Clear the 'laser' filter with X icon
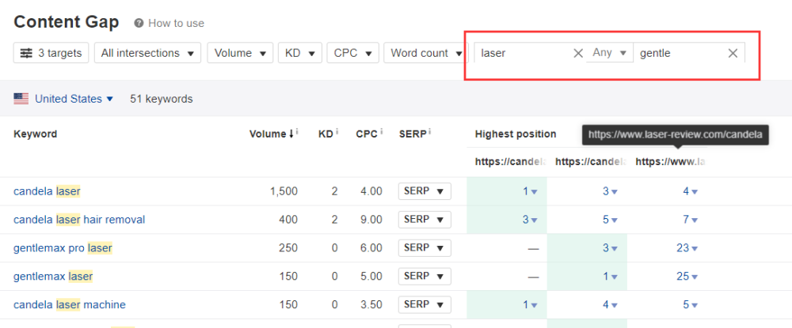This screenshot has height=328, width=792. 578,53
